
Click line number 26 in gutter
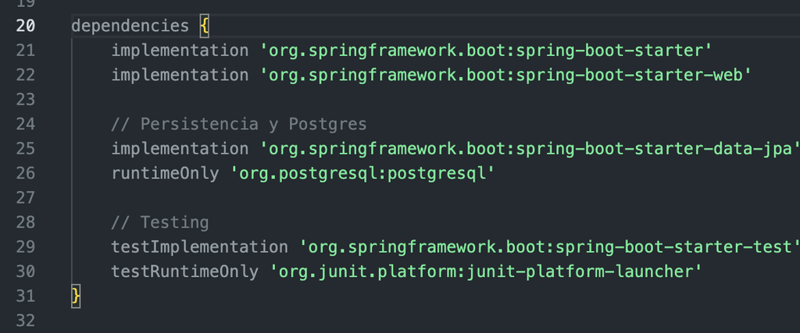pyautogui.click(x=26, y=174)
